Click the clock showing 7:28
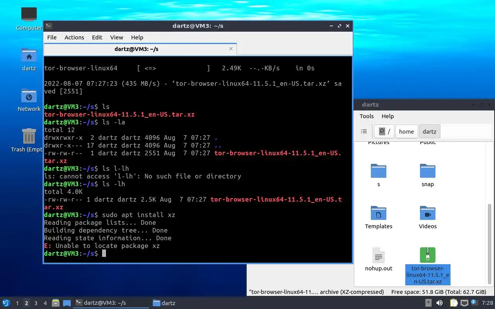 (487, 303)
